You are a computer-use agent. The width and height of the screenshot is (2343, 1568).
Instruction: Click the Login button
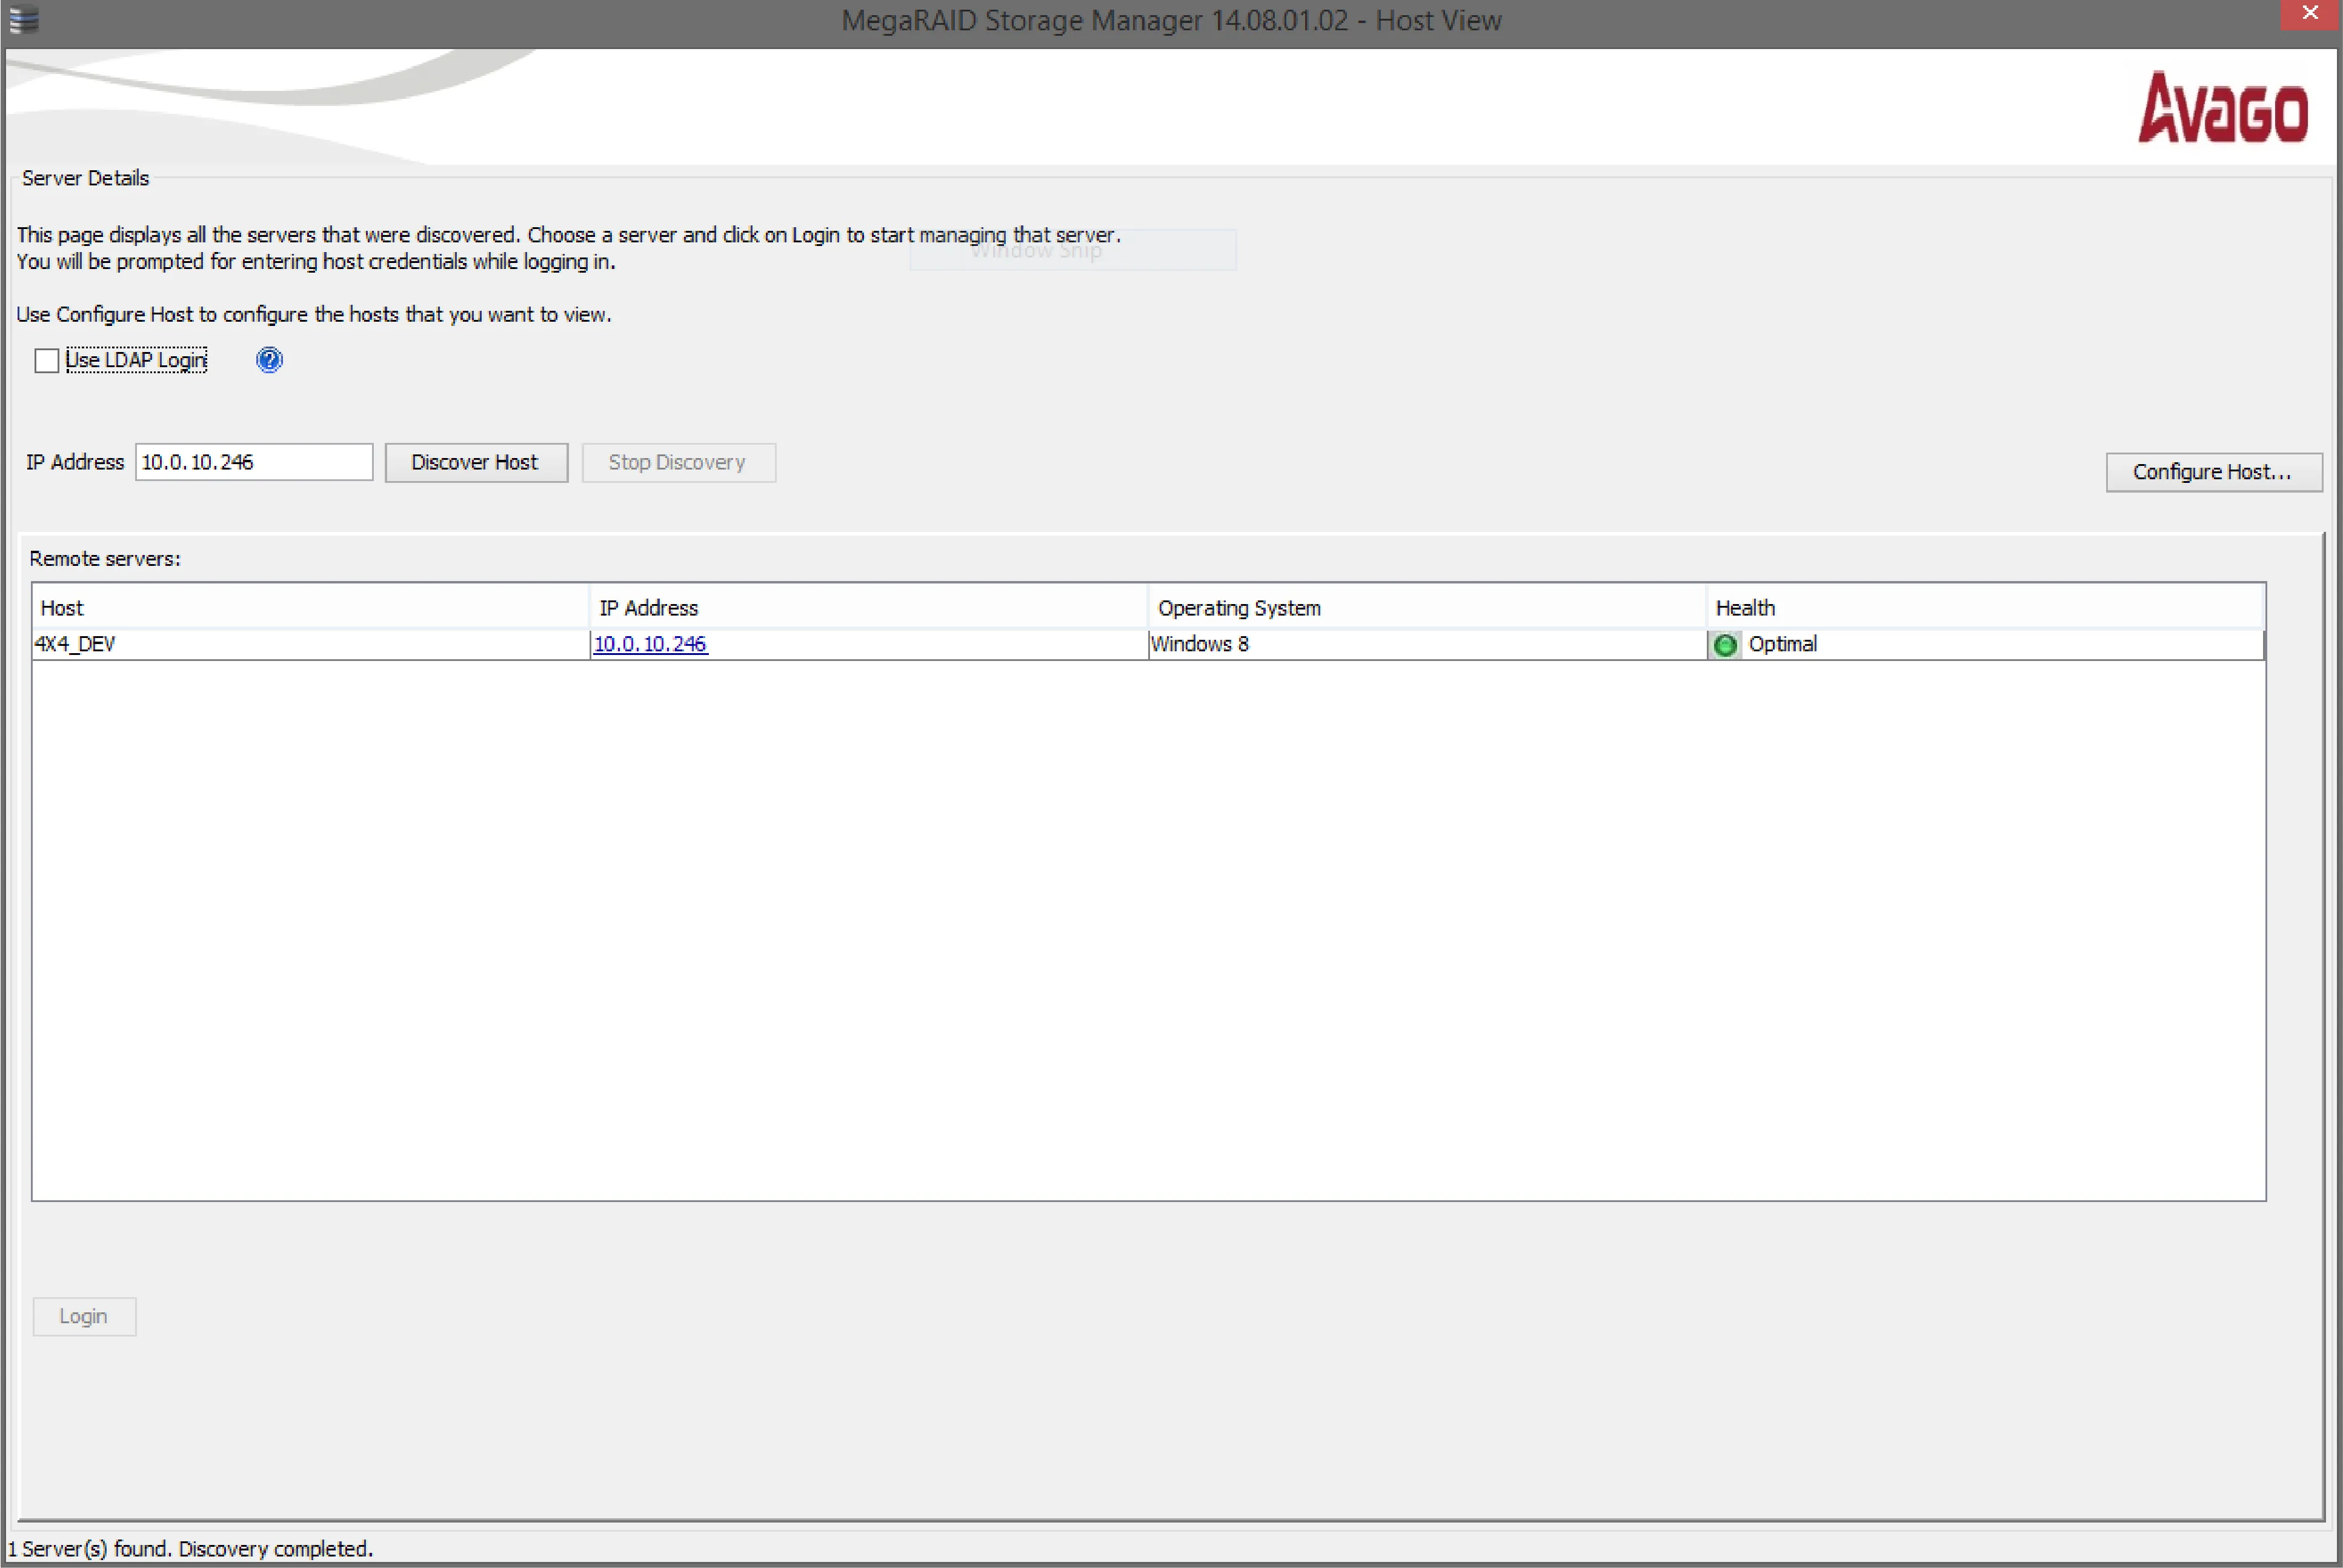[82, 1314]
